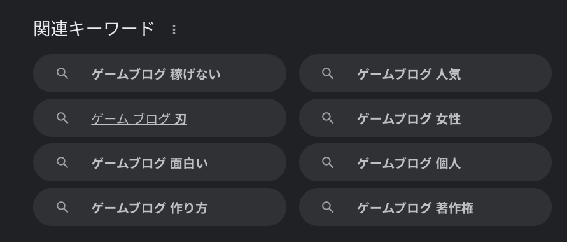Search for ゲームブログ 女性
567x242 pixels.
425,118
